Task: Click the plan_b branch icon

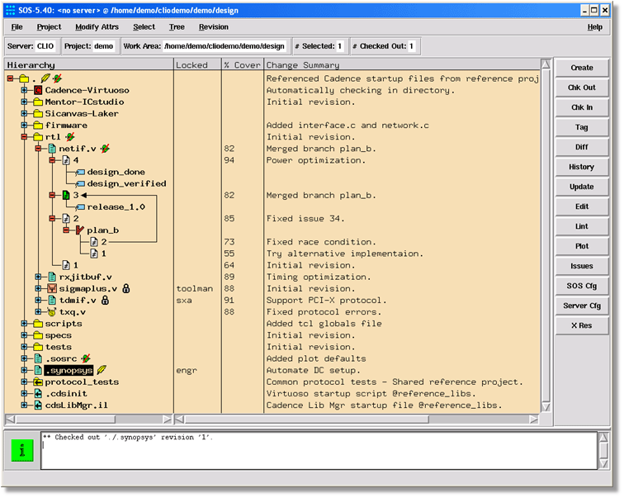Action: [79, 230]
